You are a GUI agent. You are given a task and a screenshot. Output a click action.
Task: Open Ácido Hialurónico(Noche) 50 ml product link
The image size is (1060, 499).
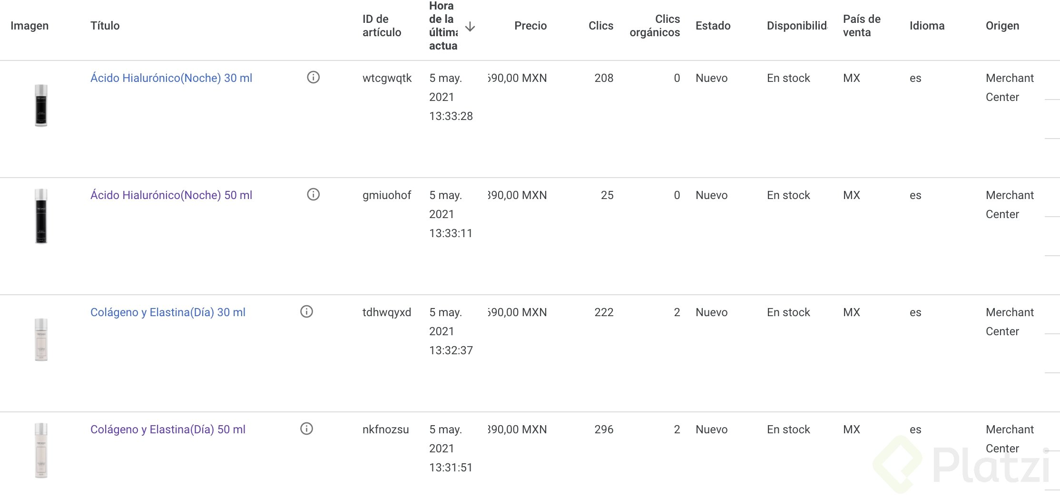[x=171, y=195]
